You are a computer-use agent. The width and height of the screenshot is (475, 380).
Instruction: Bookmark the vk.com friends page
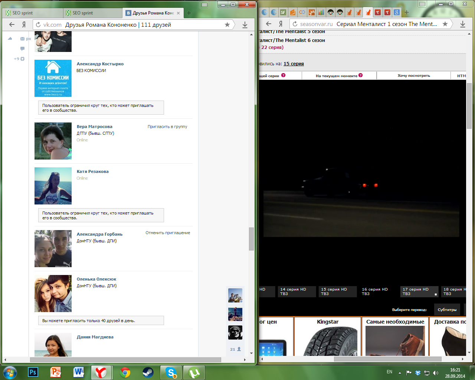click(x=227, y=24)
